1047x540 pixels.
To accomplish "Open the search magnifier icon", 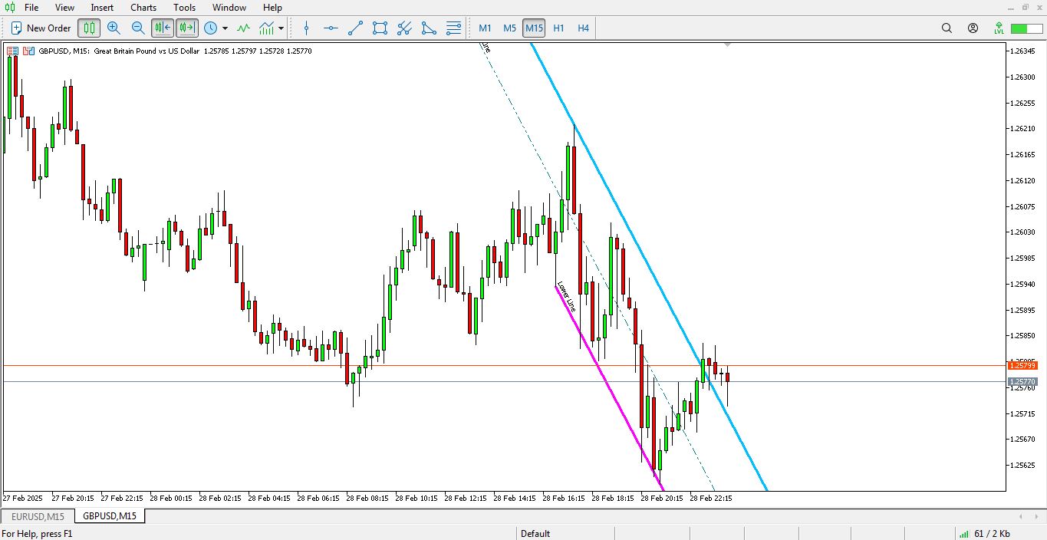I will (x=947, y=28).
